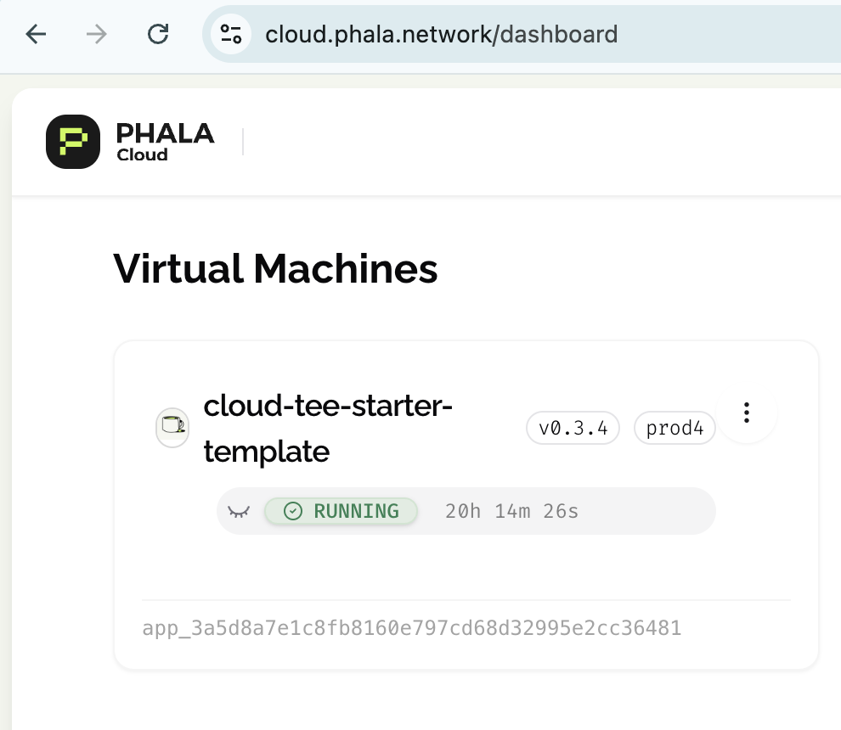Screen dimensions: 841x730
Task: Click the site settings icon in the address bar
Action: pos(229,34)
